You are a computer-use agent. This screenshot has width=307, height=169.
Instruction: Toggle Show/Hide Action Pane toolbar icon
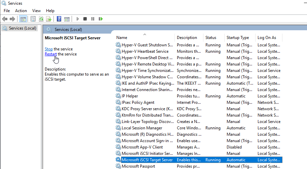[x=67, y=19]
